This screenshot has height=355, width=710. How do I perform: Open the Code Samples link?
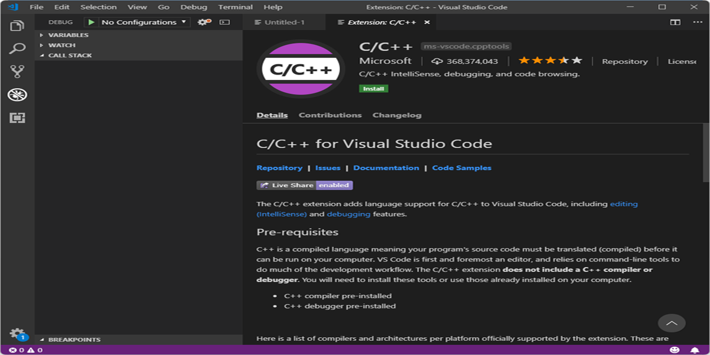[x=462, y=168]
